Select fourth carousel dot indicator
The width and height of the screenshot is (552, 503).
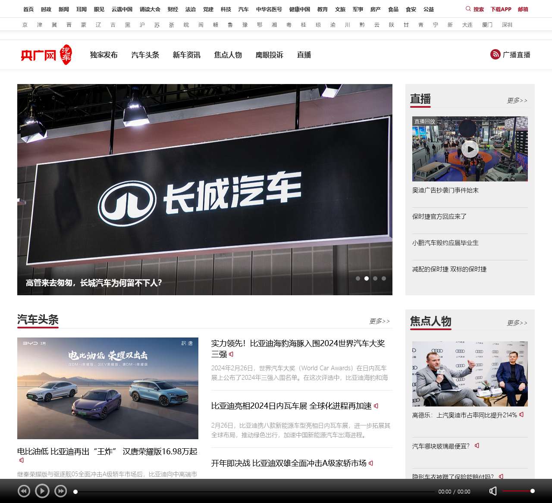384,278
